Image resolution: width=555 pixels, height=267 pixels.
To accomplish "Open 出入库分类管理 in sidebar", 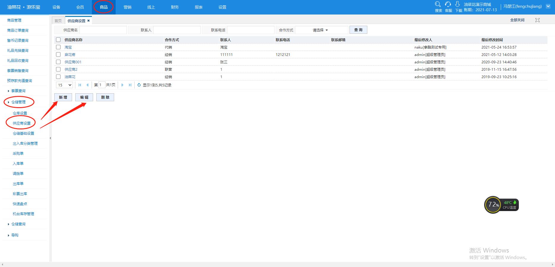I will point(25,144).
